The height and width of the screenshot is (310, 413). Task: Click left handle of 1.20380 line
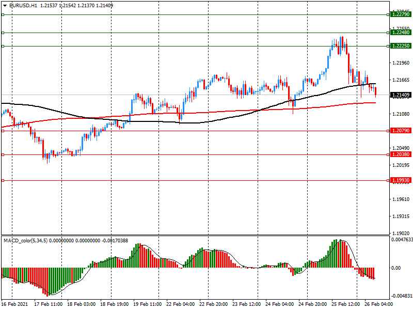(x=3, y=154)
